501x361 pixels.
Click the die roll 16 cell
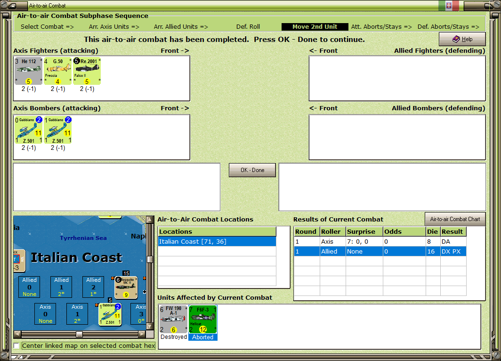(433, 251)
